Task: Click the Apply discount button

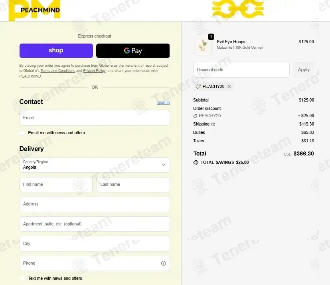Action: pyautogui.click(x=304, y=70)
